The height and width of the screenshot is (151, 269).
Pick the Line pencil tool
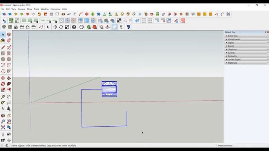click(3, 47)
